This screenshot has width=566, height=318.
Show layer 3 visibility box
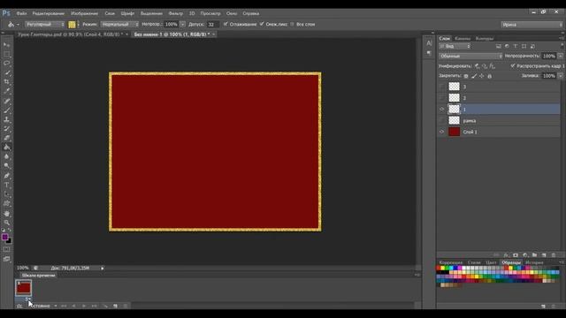442,87
